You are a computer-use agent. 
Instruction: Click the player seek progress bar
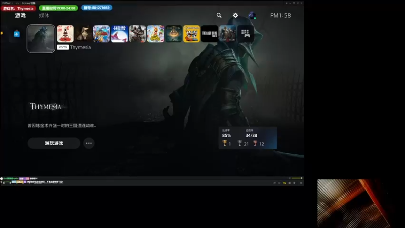pyautogui.click(x=145, y=178)
